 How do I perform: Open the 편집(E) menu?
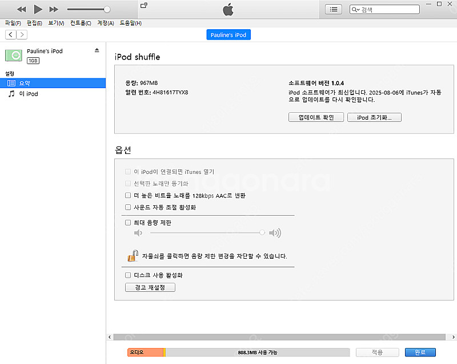click(34, 23)
